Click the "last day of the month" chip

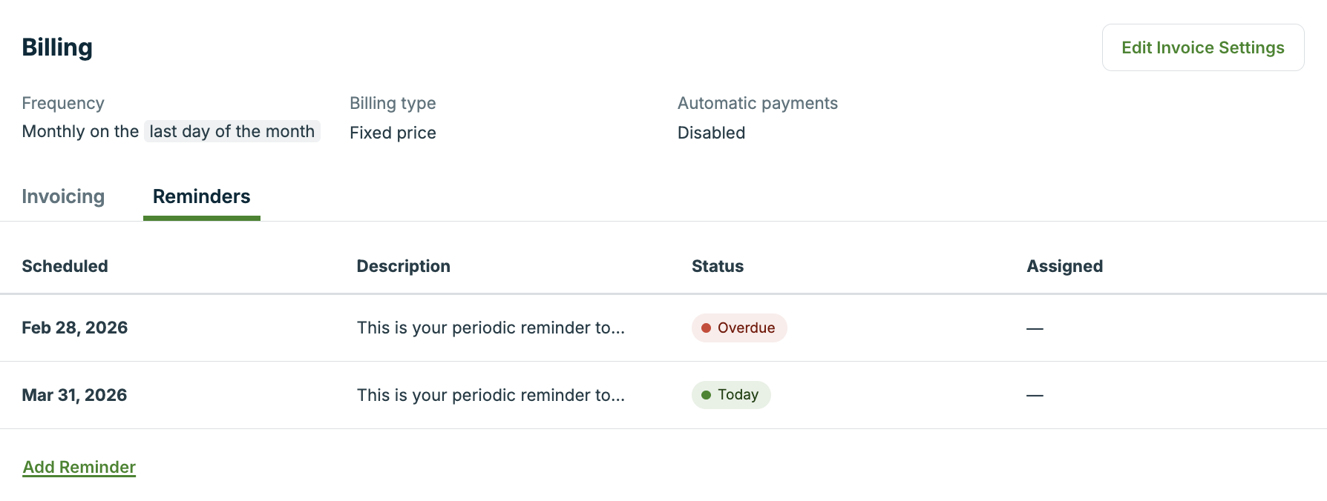(232, 131)
